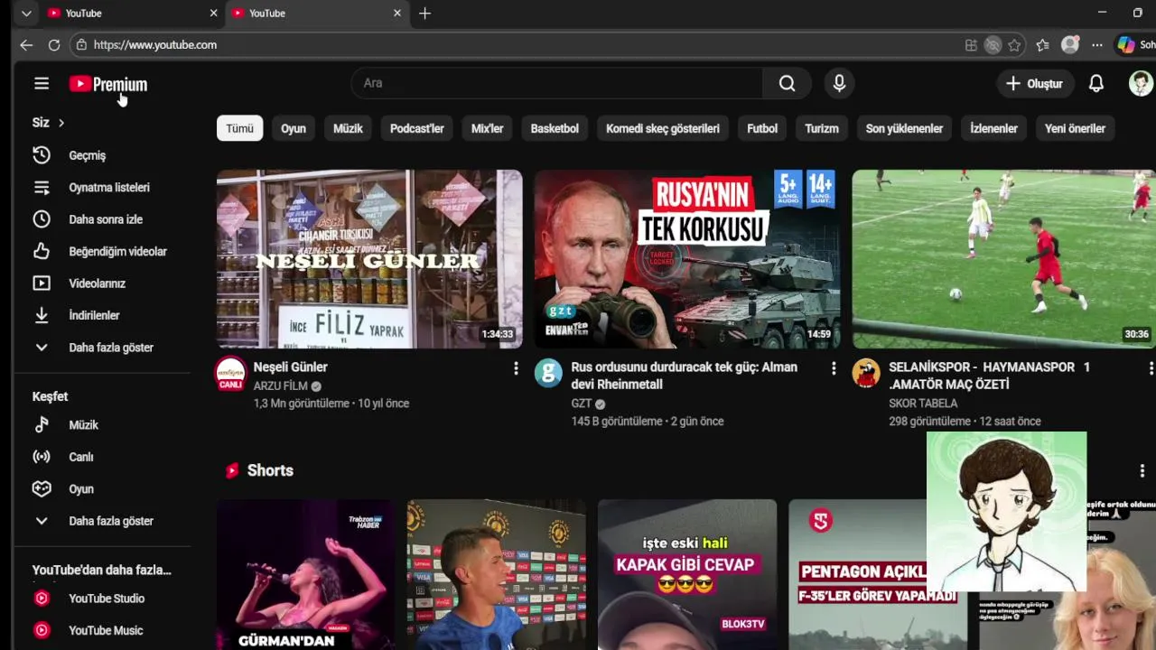Screen dimensions: 1156x650
Task: Play the Neşeli Günler video thumbnail
Action: [369, 259]
